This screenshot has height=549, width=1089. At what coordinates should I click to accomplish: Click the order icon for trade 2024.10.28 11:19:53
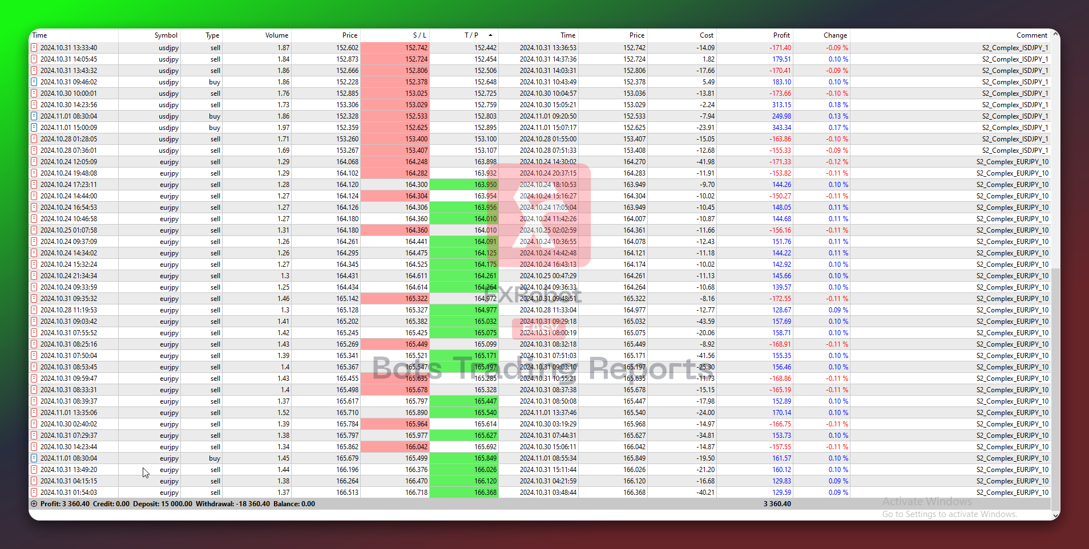coord(34,310)
